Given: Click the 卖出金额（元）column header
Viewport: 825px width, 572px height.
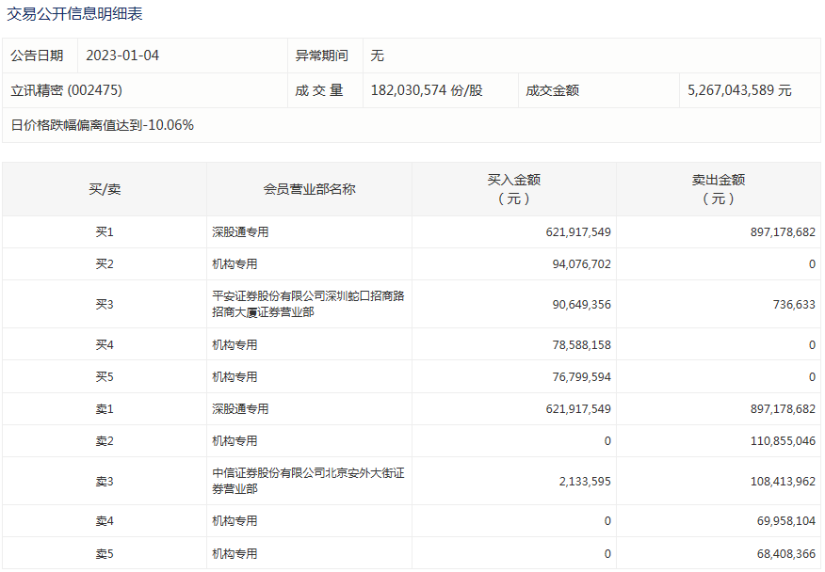Looking at the screenshot, I should click(719, 189).
